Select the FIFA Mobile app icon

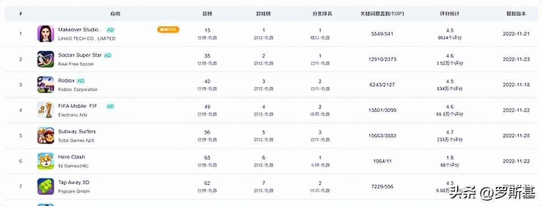[x=46, y=110]
